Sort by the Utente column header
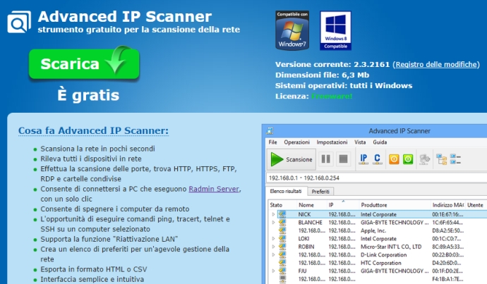 [x=476, y=205]
